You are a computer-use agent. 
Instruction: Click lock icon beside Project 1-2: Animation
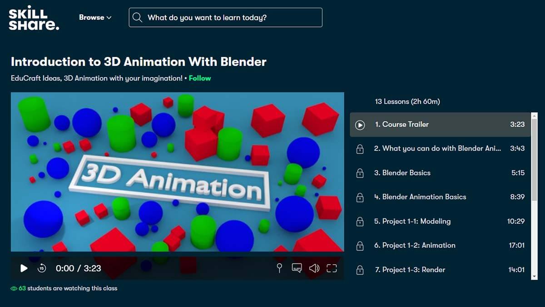pyautogui.click(x=360, y=246)
